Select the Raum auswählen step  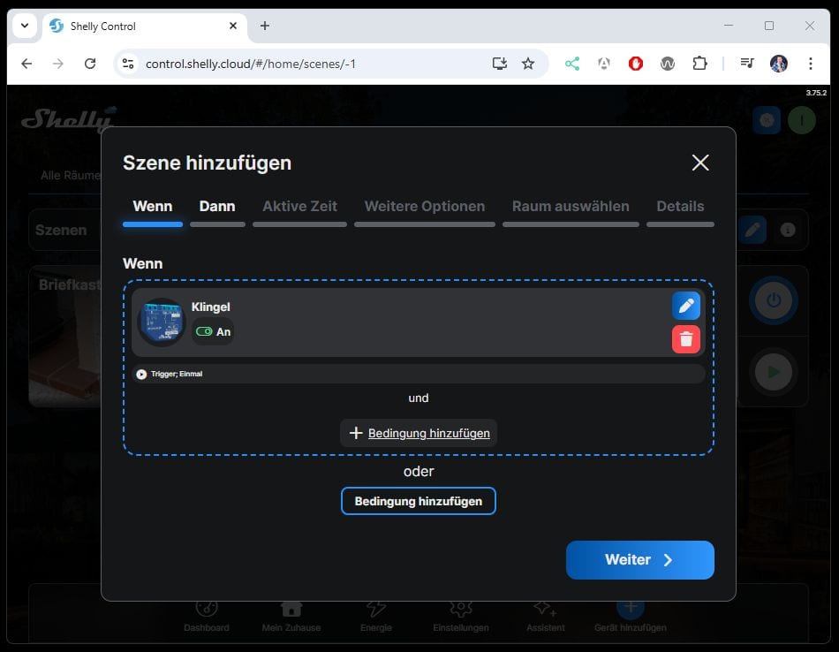pos(571,207)
